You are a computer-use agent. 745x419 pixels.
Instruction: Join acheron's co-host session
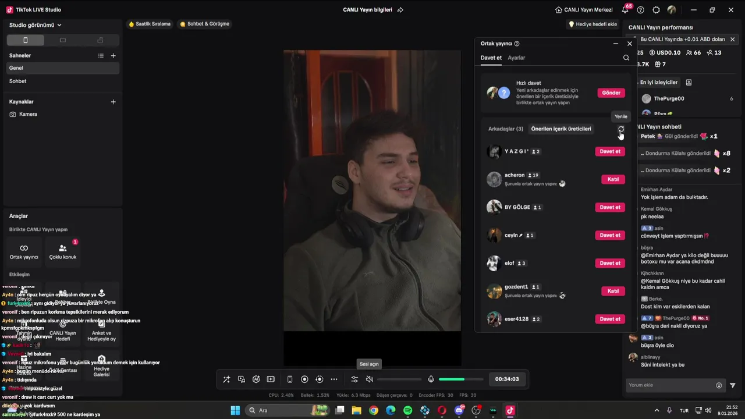pyautogui.click(x=613, y=179)
